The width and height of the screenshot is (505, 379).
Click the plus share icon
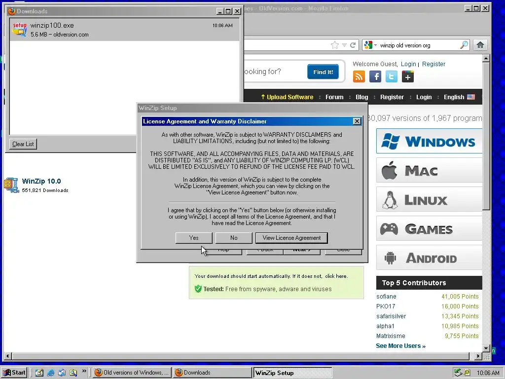pyautogui.click(x=408, y=76)
